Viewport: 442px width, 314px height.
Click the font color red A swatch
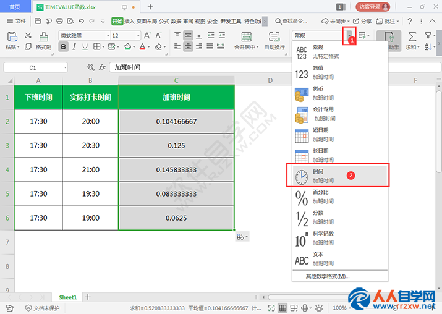(x=142, y=46)
